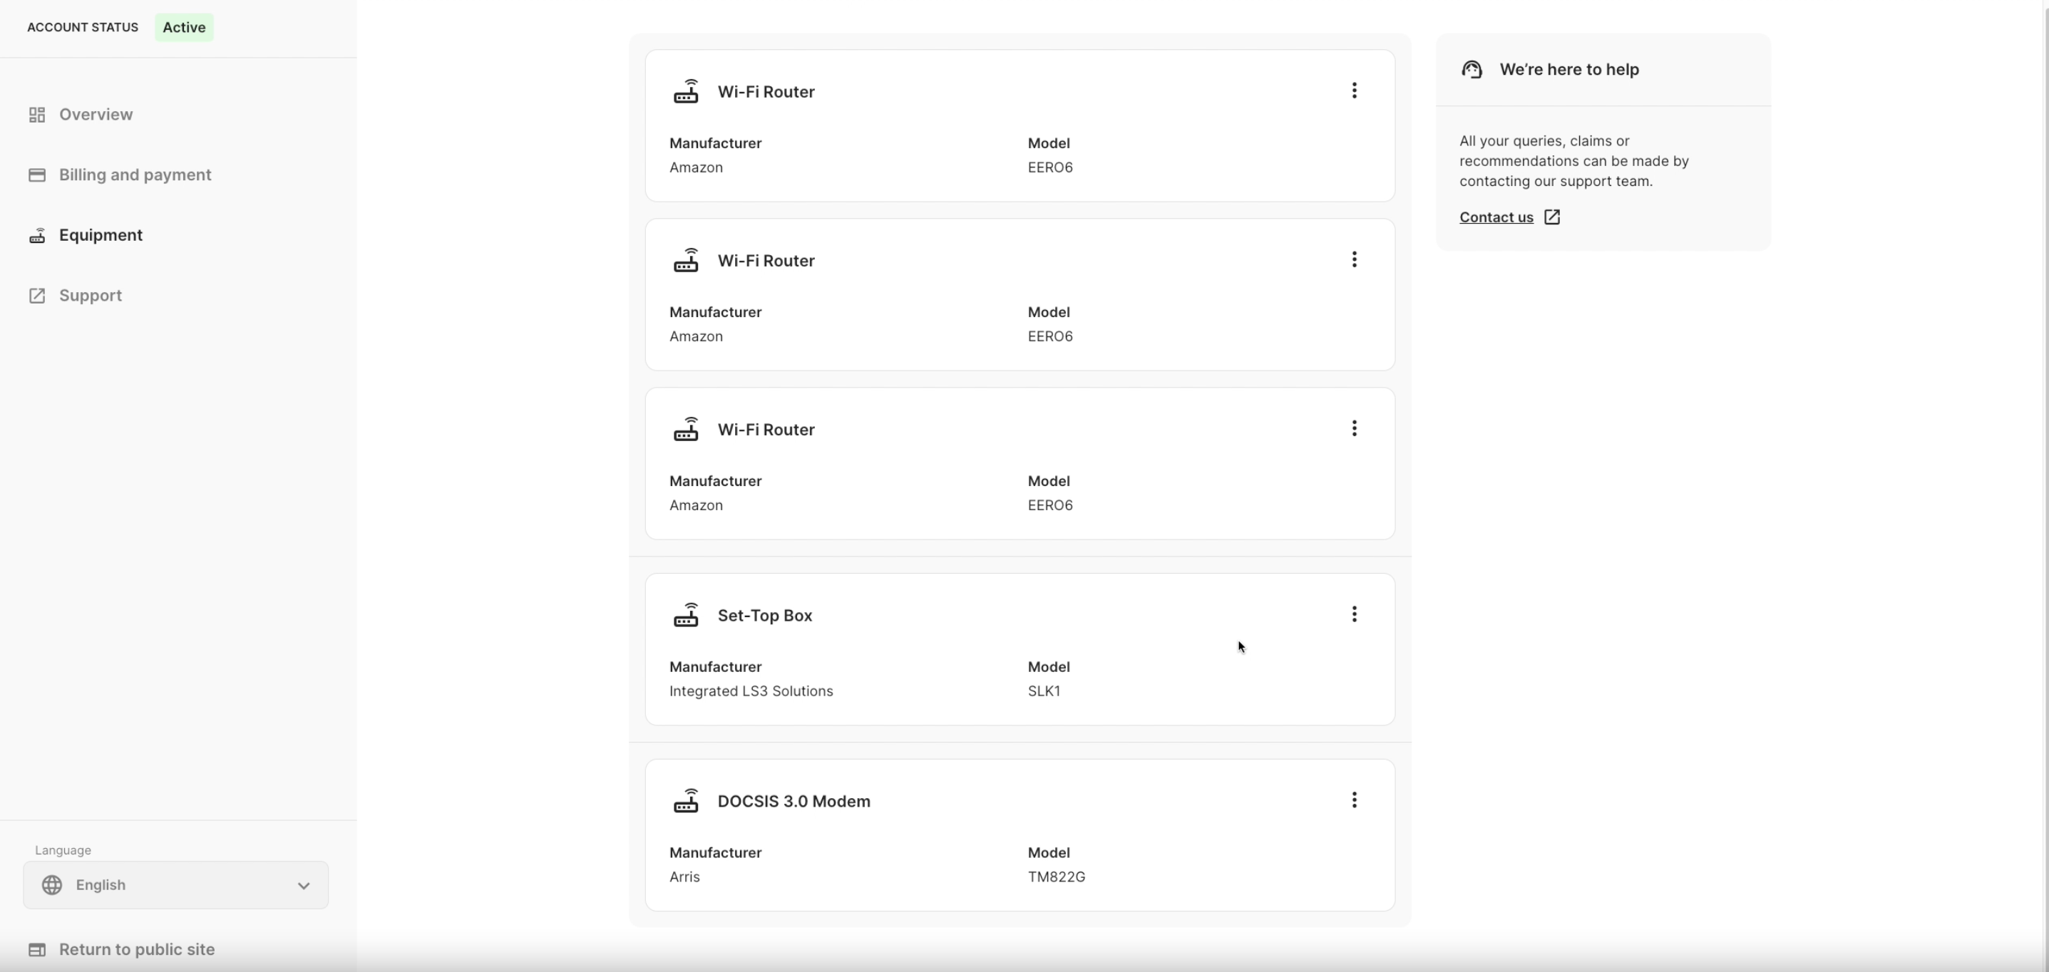Viewport: 2049px width, 972px height.
Task: Go to Billing and payment section
Action: point(135,175)
